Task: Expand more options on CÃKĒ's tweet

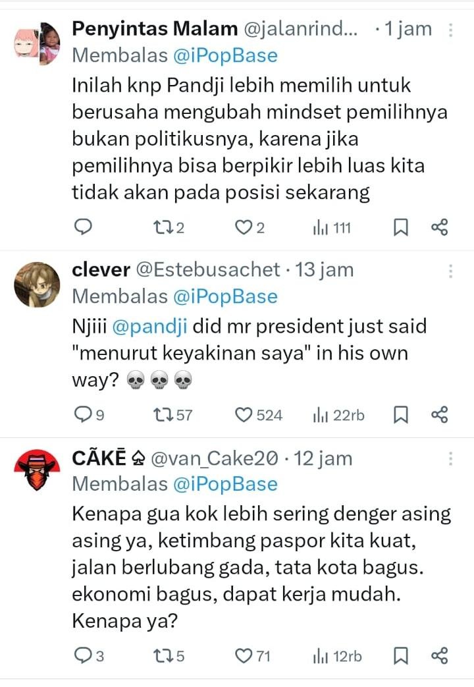Action: point(450,458)
